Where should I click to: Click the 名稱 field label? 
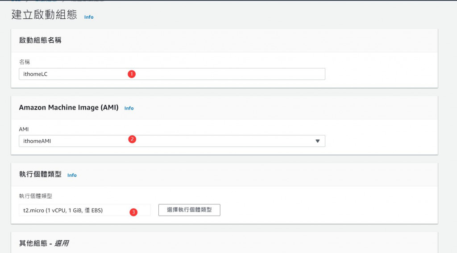25,62
